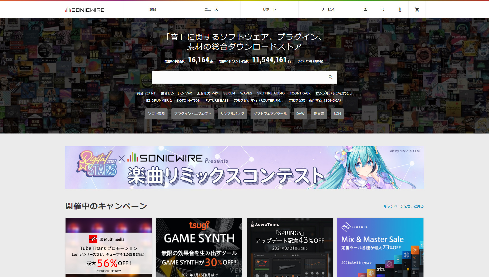Select the ソフトウェア/ツール category button
This screenshot has width=489, height=277.
click(x=270, y=114)
